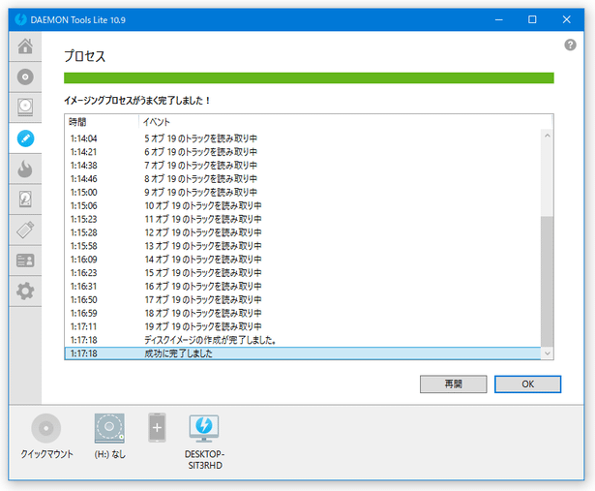Open the Burn flame icon in sidebar
The width and height of the screenshot is (595, 491).
point(25,169)
